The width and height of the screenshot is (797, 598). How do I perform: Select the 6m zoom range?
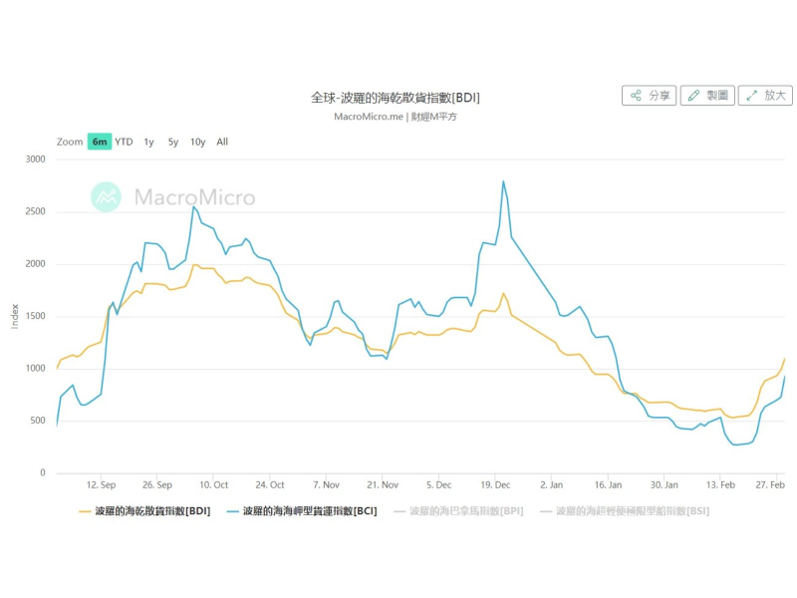click(99, 142)
